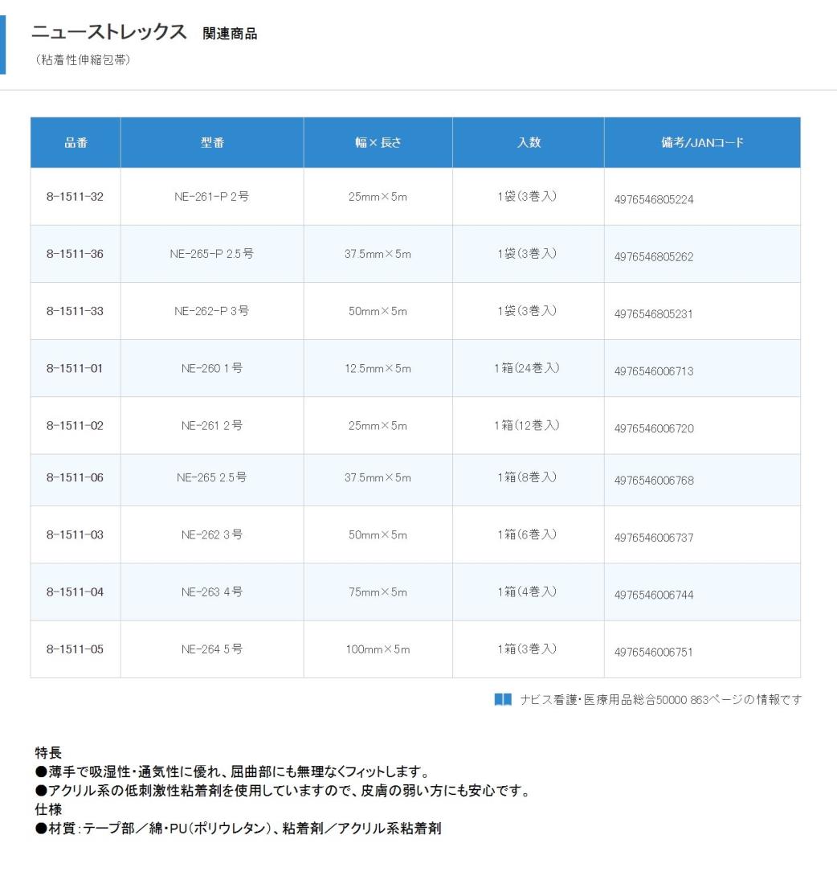Select the 75mm×5m size cell
The width and height of the screenshot is (837, 884).
[378, 592]
